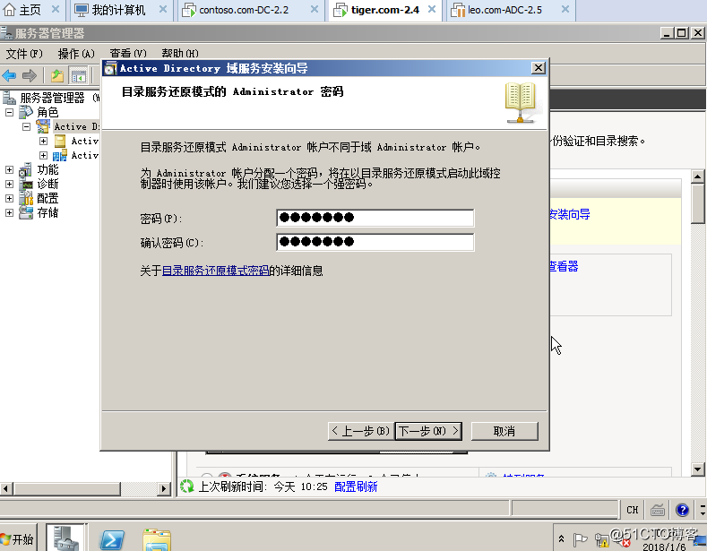Expand the Features node
The height and width of the screenshot is (551, 707).
point(10,170)
